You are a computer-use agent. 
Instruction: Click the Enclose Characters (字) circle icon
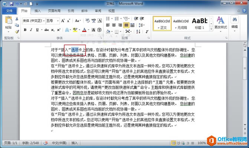click(99, 30)
